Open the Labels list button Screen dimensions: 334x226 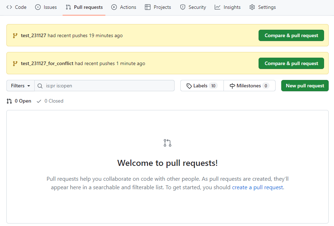click(x=202, y=86)
